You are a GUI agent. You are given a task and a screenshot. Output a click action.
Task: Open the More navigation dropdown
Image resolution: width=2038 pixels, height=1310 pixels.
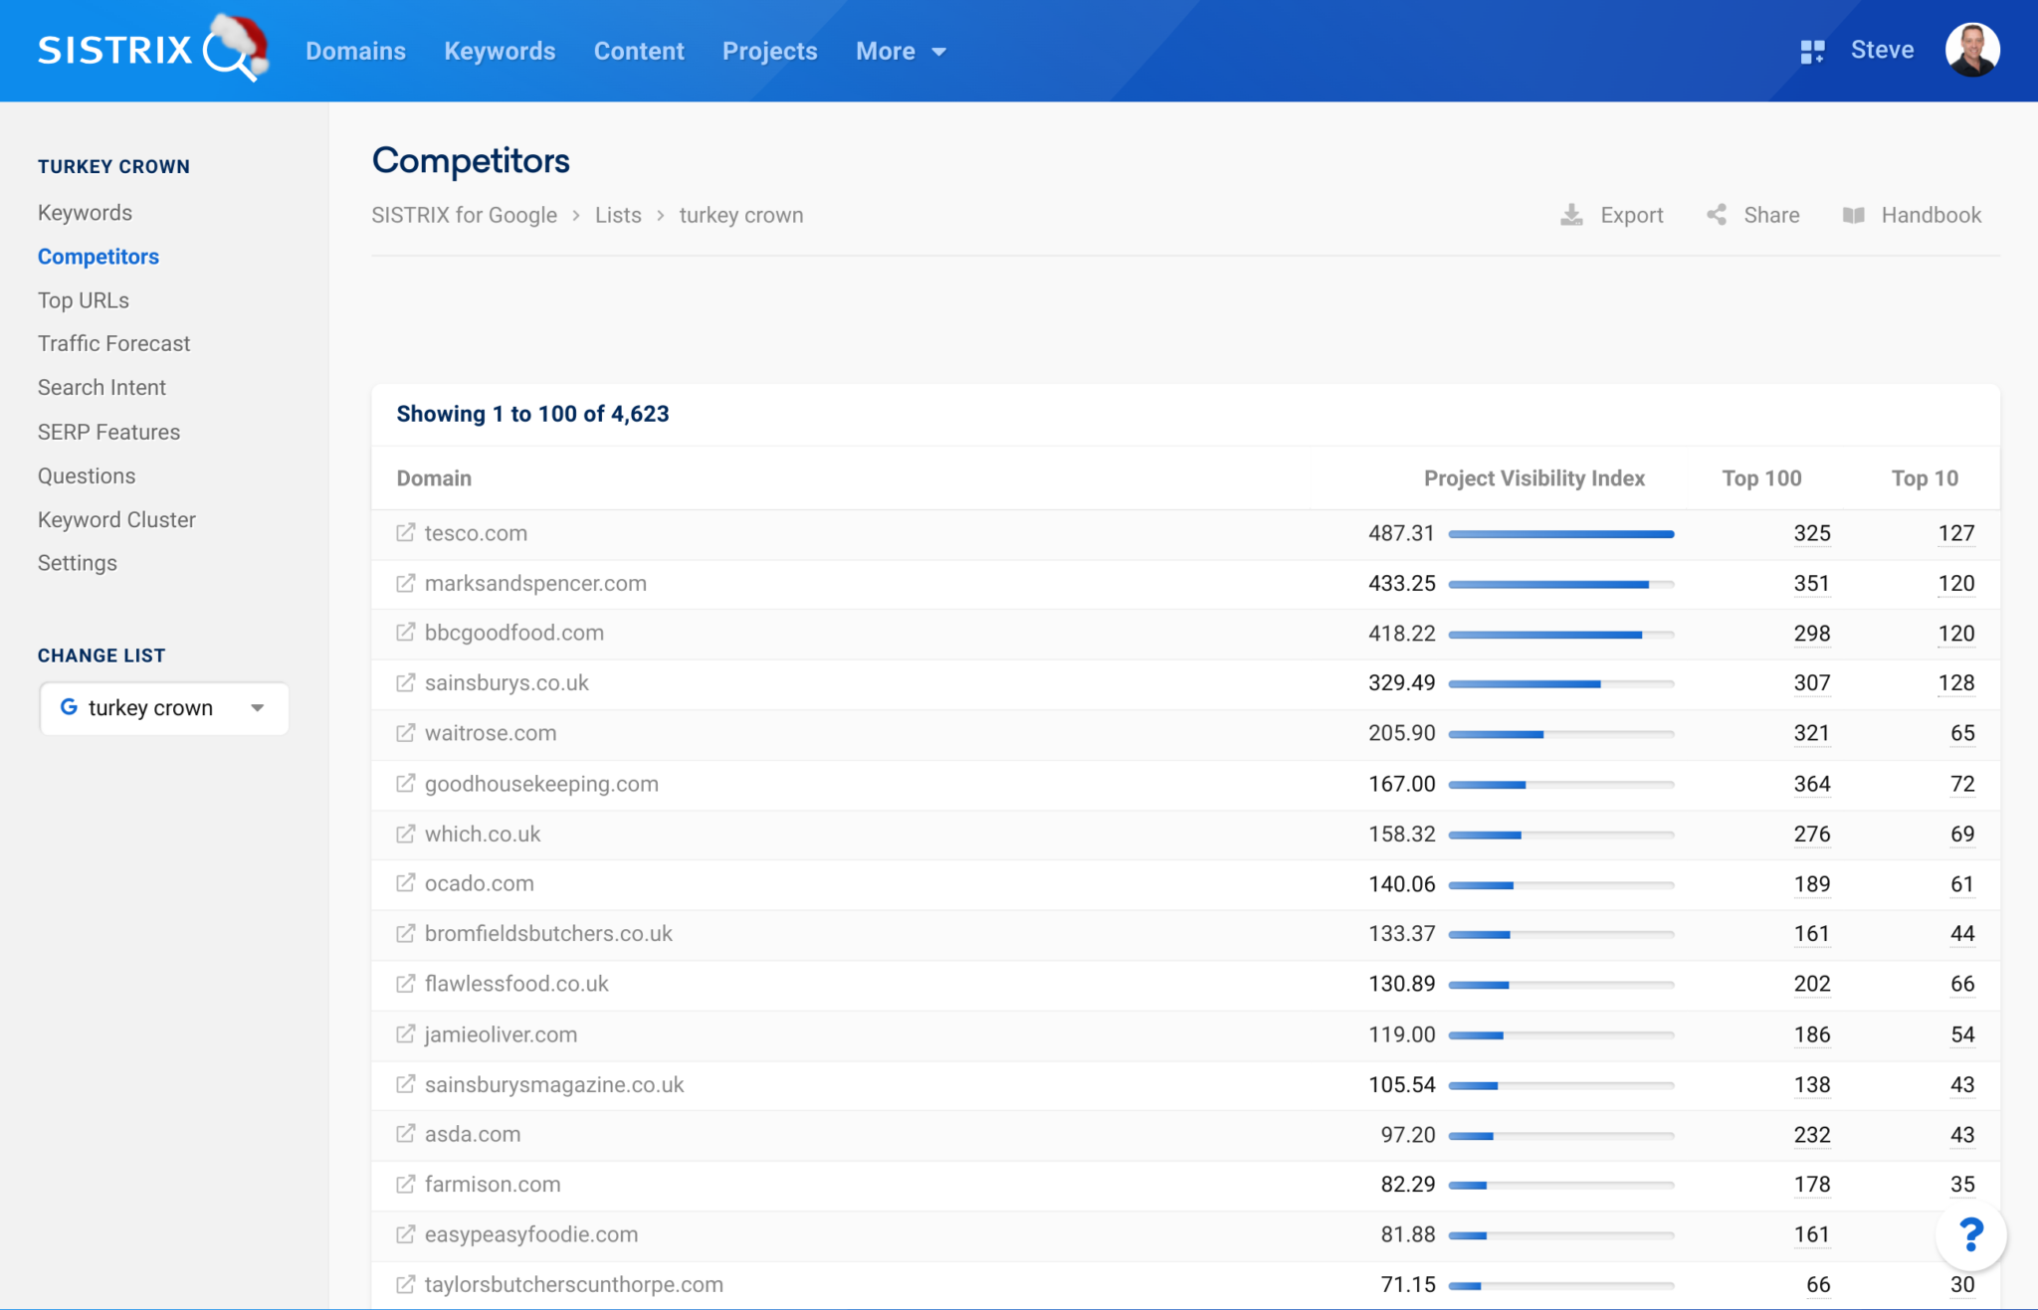coord(899,51)
